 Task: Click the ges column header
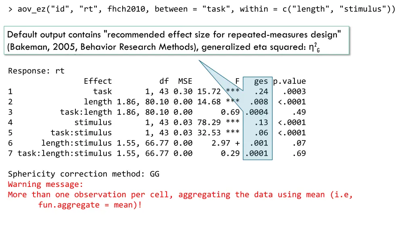coord(261,81)
